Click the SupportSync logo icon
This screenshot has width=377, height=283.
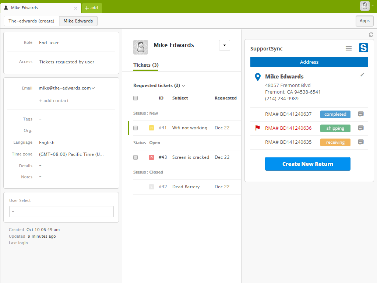tap(363, 48)
